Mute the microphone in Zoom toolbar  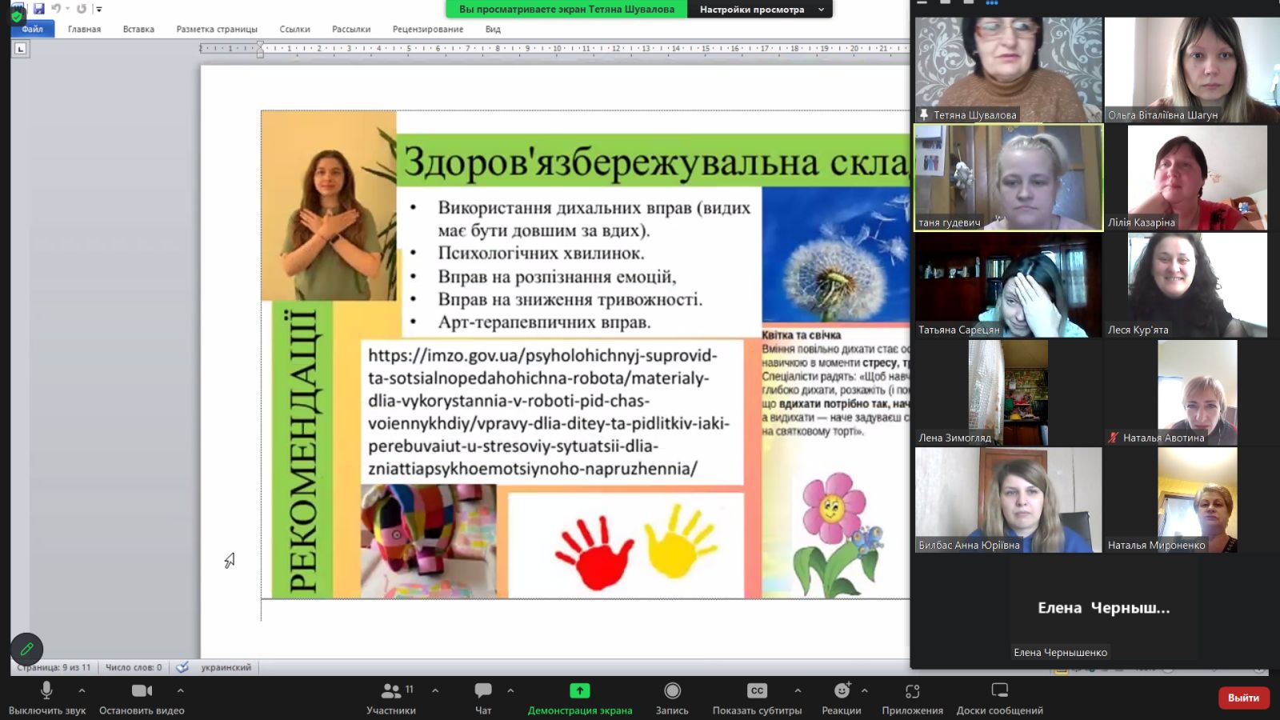46,691
